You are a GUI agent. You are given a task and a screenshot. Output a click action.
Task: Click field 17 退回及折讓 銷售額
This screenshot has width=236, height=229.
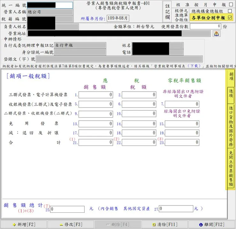click(96, 133)
